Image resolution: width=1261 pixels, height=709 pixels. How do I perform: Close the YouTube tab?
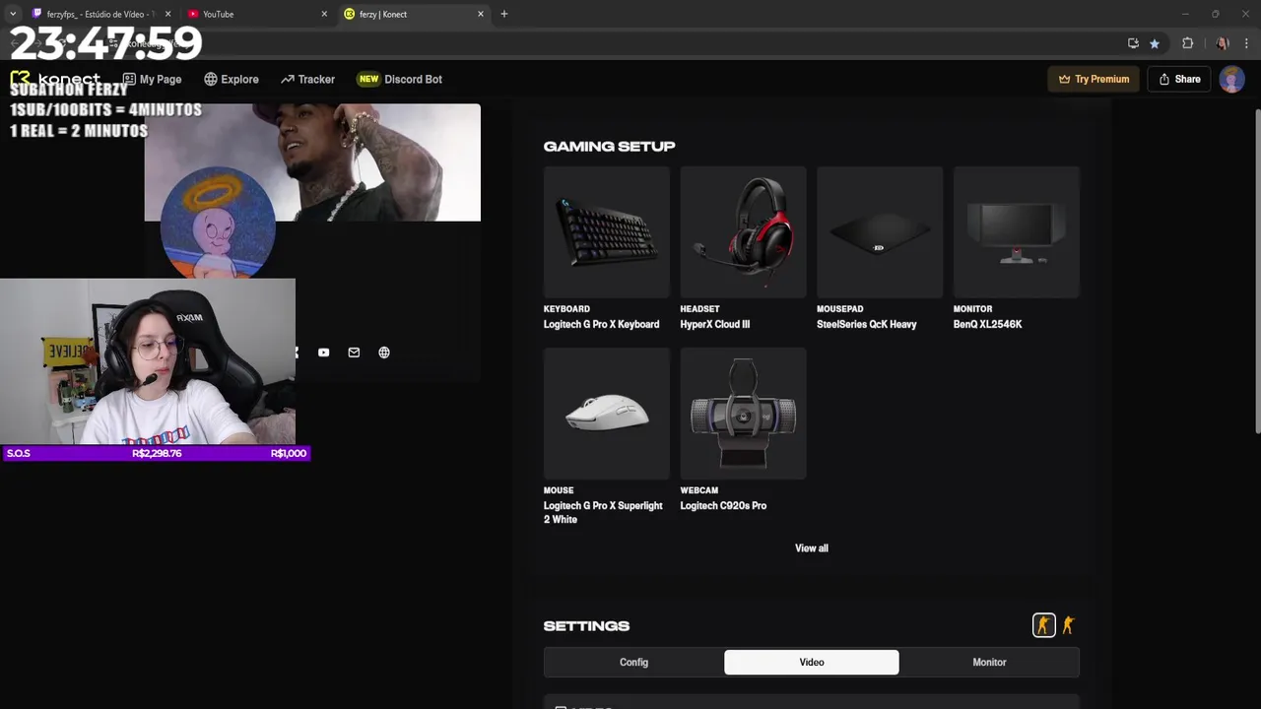tap(324, 14)
